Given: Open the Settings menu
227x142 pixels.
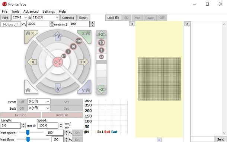Looking at the screenshot, I should click(49, 11).
